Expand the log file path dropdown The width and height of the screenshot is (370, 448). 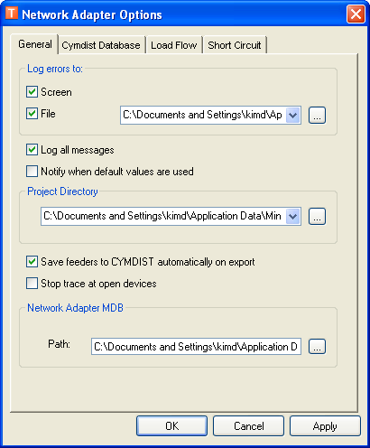tap(293, 115)
